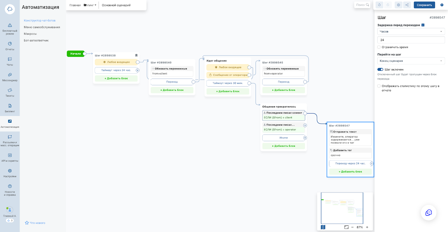Click bookmark icon on Шаг #2898538

136,55
